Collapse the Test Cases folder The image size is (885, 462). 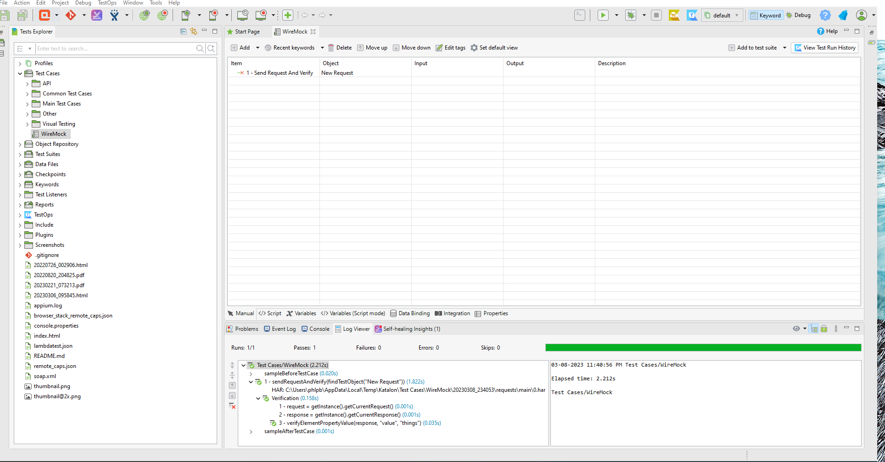[x=20, y=73]
